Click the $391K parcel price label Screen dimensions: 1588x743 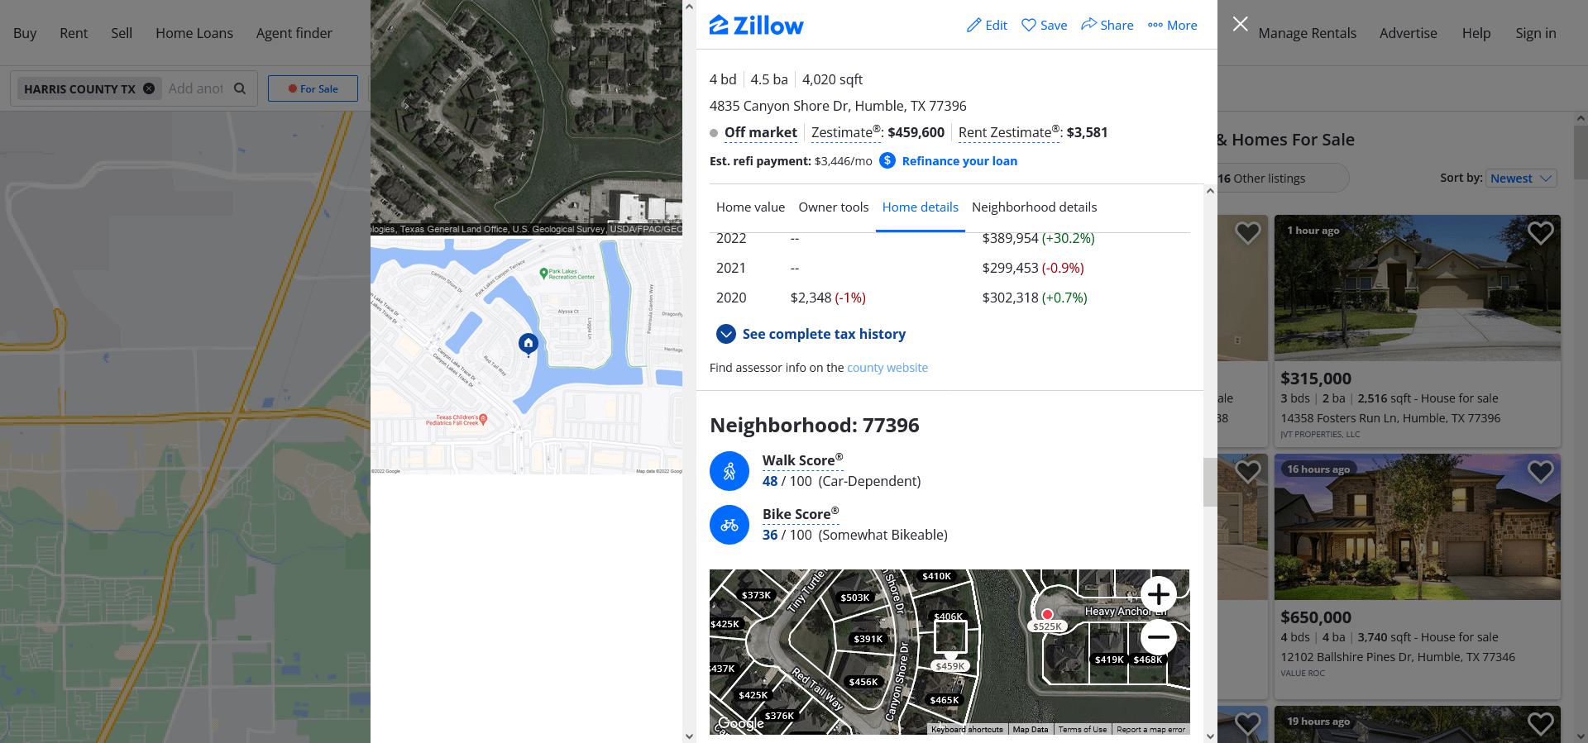point(868,639)
